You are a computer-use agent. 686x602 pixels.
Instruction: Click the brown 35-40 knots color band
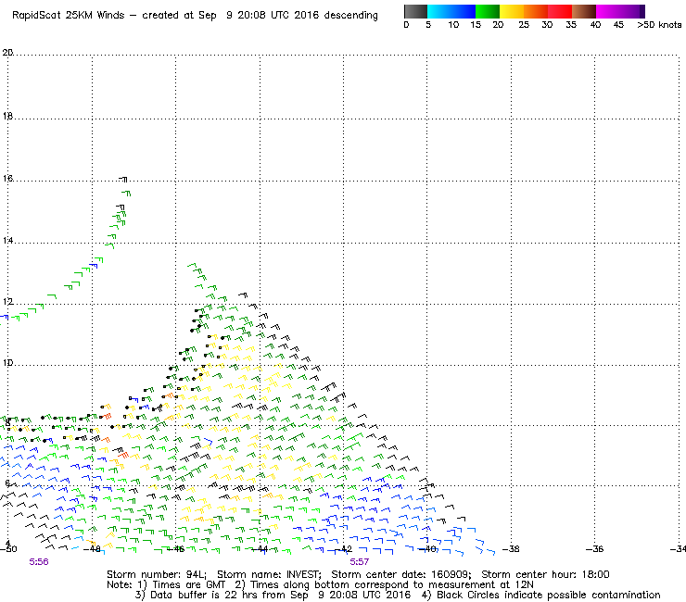(584, 11)
